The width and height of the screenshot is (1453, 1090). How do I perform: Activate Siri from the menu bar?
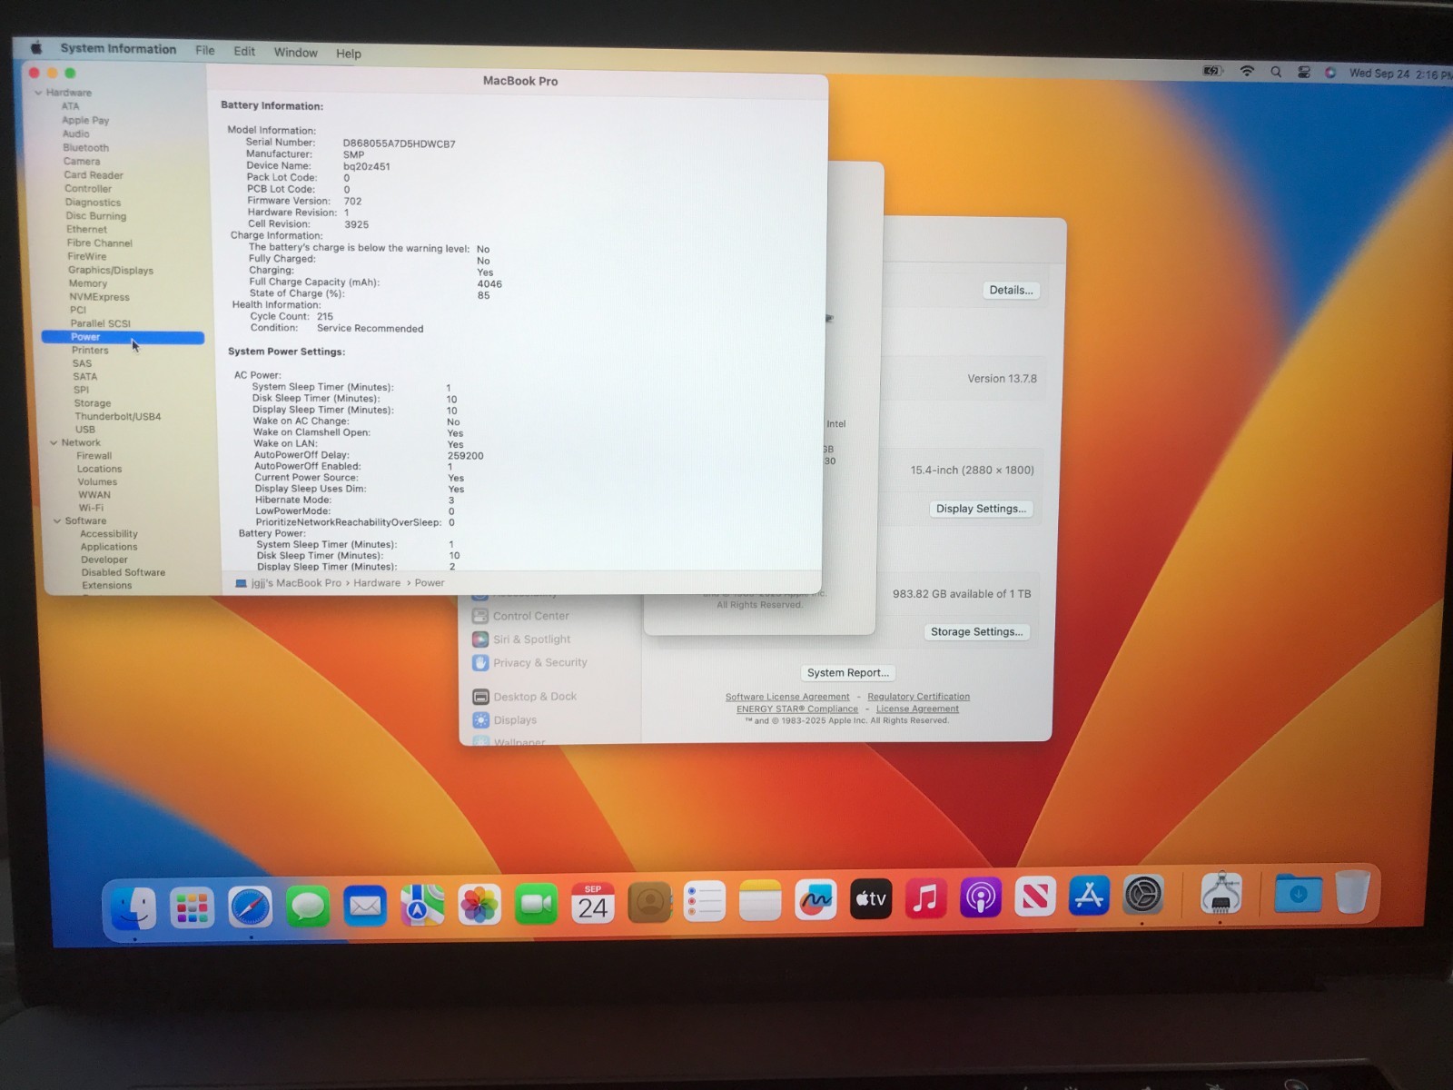pyautogui.click(x=1330, y=73)
